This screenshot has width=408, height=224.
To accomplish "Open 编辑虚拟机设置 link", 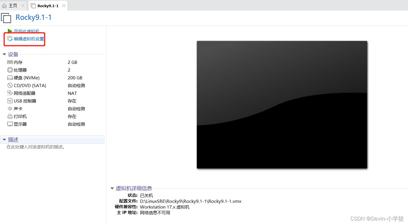I will coord(29,39).
